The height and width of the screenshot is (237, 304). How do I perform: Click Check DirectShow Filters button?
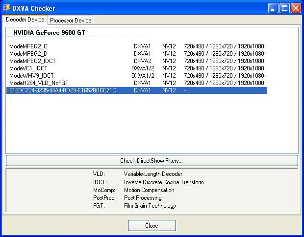152,160
